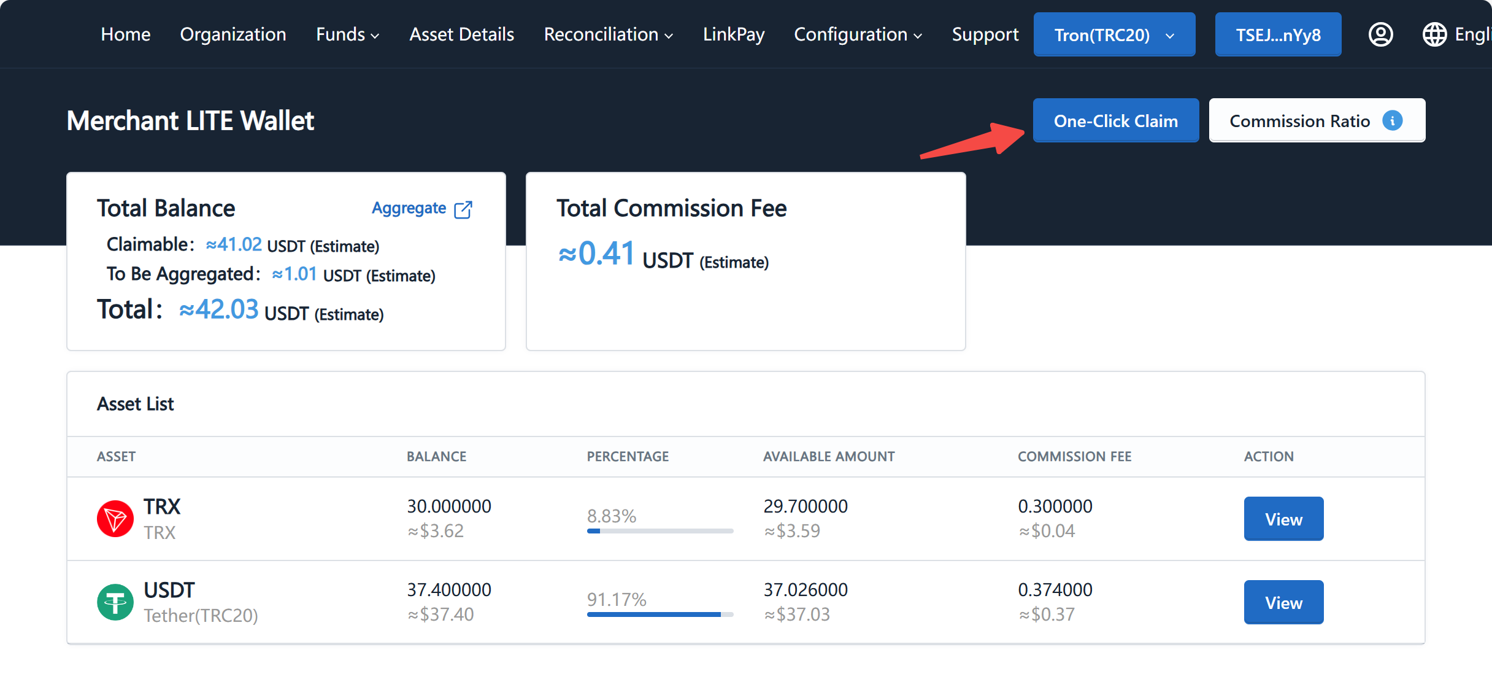Image resolution: width=1492 pixels, height=690 pixels.
Task: Open the LinkPay page
Action: tap(734, 34)
